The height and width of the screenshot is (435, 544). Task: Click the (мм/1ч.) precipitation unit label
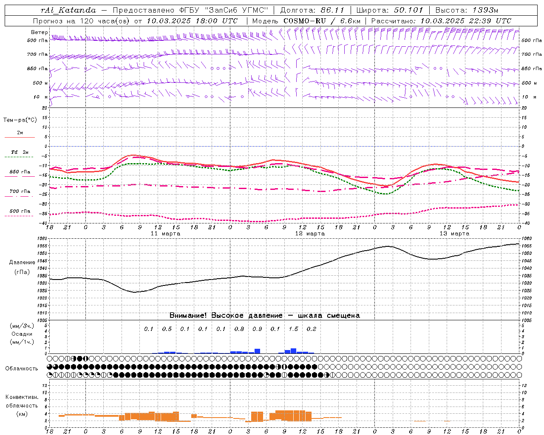(x=22, y=342)
